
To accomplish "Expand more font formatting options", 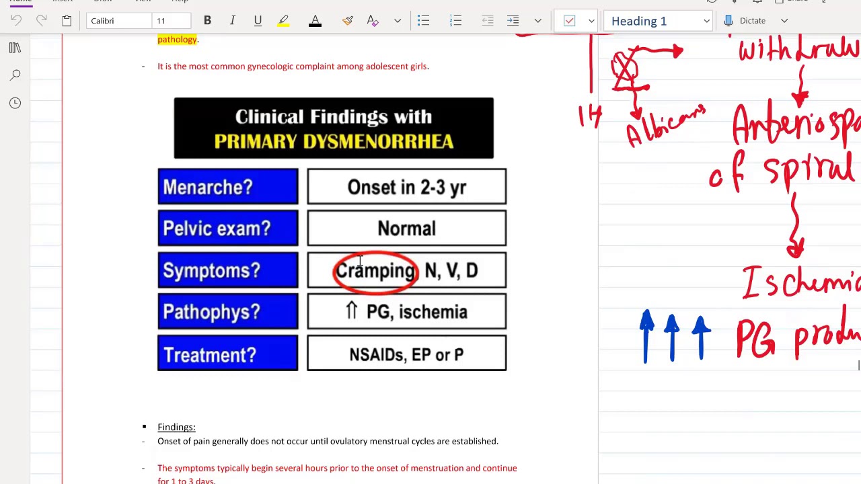I will (398, 21).
